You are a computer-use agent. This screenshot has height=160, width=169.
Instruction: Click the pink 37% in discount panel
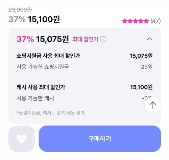25,39
